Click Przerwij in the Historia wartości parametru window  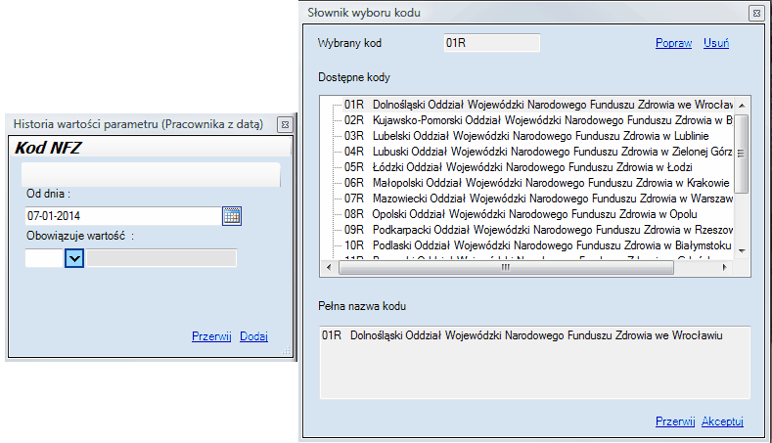[211, 336]
